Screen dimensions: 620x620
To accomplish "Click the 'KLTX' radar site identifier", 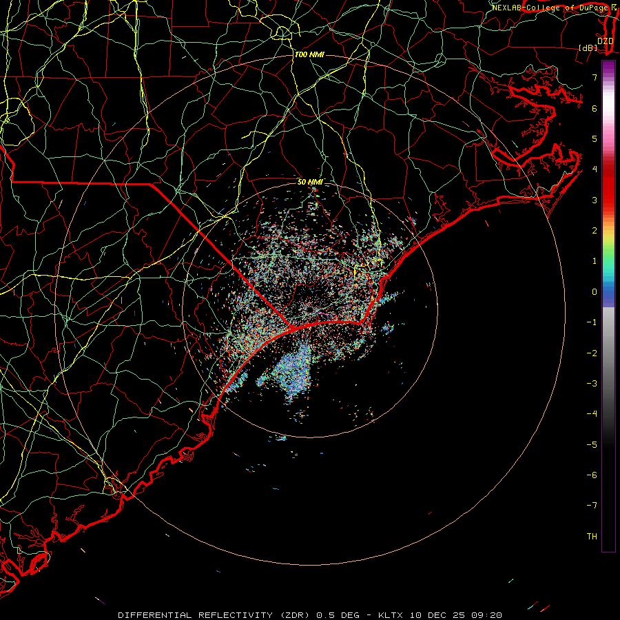I will [x=391, y=615].
